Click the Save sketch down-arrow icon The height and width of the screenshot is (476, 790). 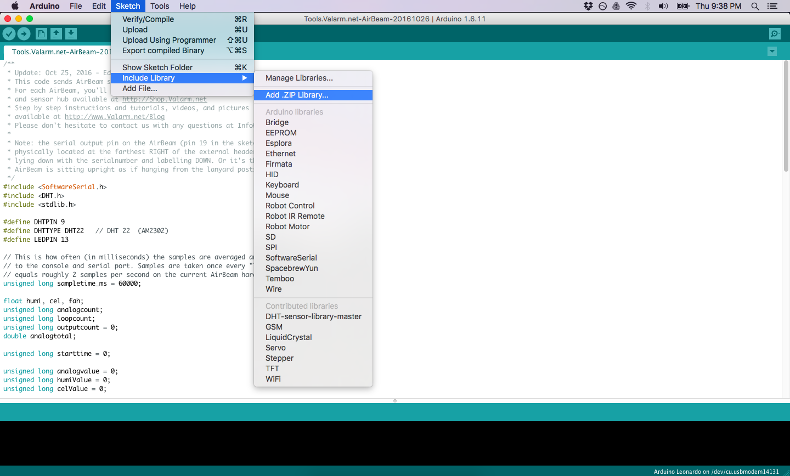click(x=71, y=34)
